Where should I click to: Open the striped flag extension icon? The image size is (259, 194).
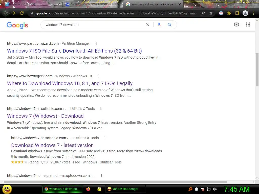point(221,13)
